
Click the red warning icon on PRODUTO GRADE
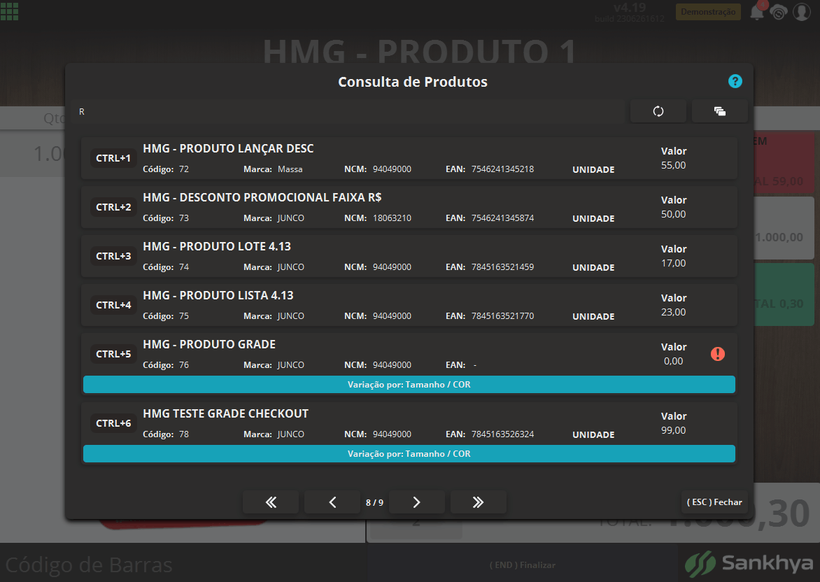pyautogui.click(x=718, y=354)
